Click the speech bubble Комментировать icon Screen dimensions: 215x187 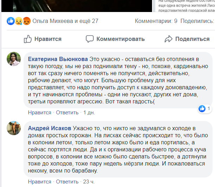coord(90,39)
